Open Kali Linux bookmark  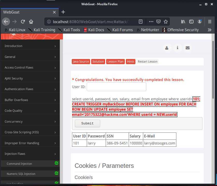15,30
